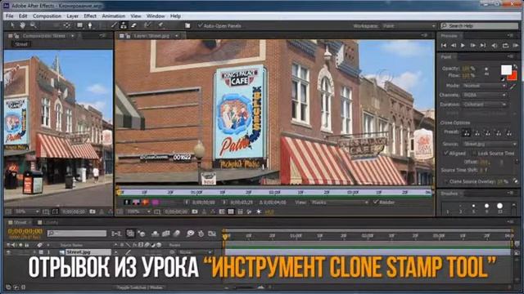Open the Duration dropdown

click(484, 105)
